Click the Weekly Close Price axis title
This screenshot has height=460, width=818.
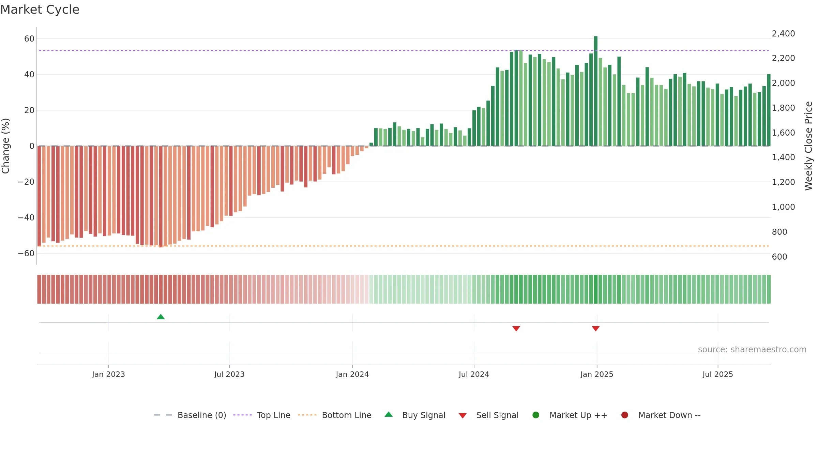click(x=808, y=146)
